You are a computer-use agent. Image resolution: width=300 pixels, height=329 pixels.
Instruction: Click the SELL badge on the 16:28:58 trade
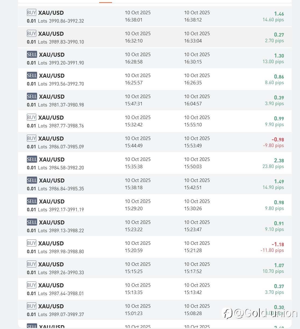click(x=32, y=55)
